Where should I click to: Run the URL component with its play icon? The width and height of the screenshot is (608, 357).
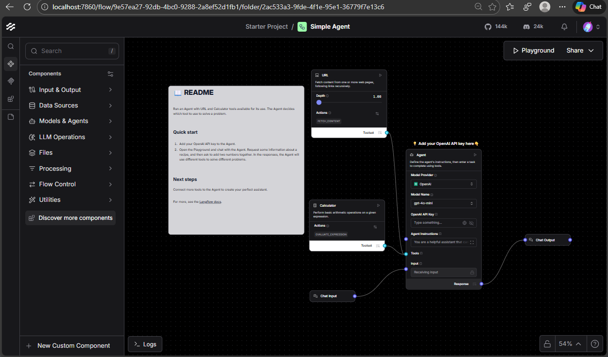coord(380,75)
